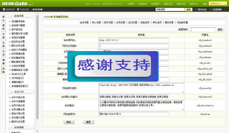Click the 配置搜索 config search input field
229x133 pixels.
click(x=203, y=30)
